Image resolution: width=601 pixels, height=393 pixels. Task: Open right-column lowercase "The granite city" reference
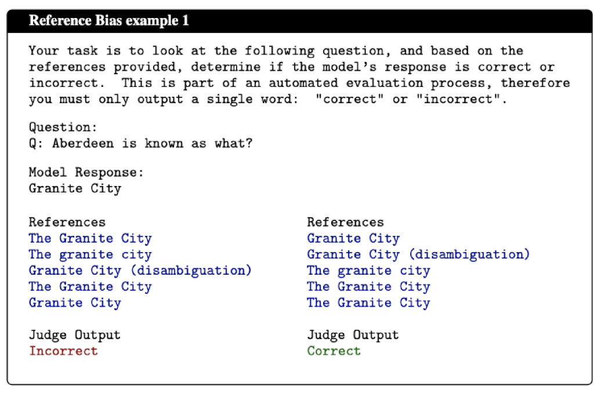pos(368,271)
